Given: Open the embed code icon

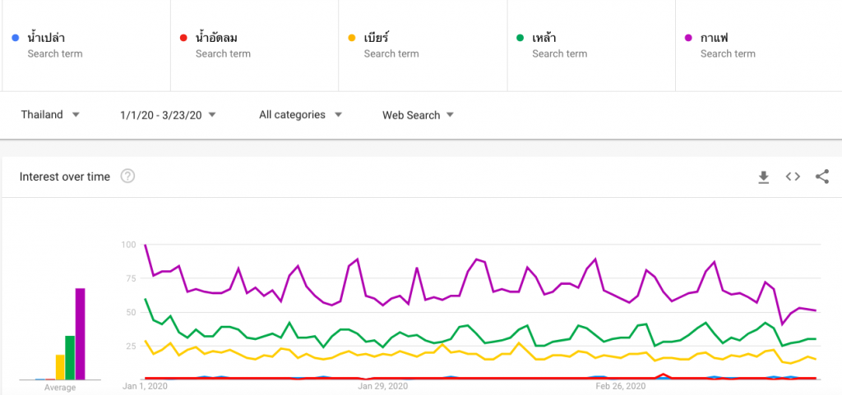Looking at the screenshot, I should point(793,177).
